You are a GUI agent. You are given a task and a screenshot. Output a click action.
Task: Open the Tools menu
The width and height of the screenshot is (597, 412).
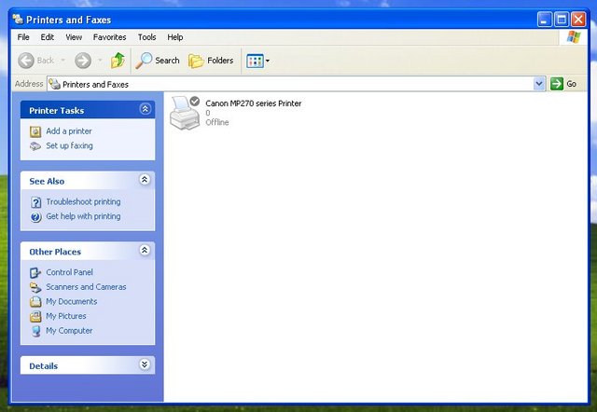pyautogui.click(x=147, y=37)
